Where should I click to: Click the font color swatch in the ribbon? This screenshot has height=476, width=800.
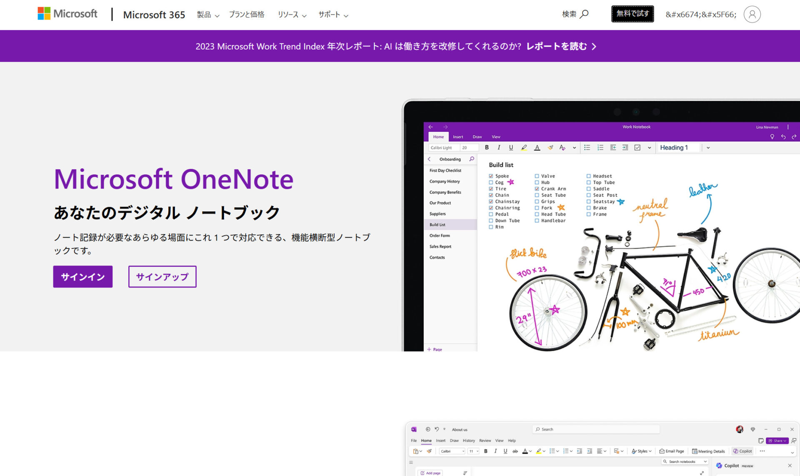pos(537,147)
